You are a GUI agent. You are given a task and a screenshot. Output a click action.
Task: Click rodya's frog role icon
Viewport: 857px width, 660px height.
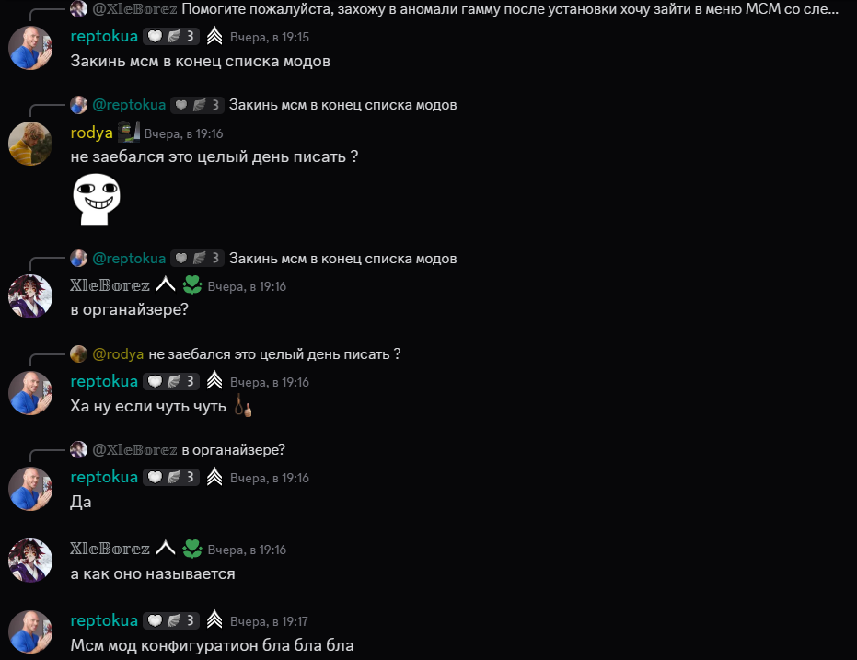click(x=129, y=133)
